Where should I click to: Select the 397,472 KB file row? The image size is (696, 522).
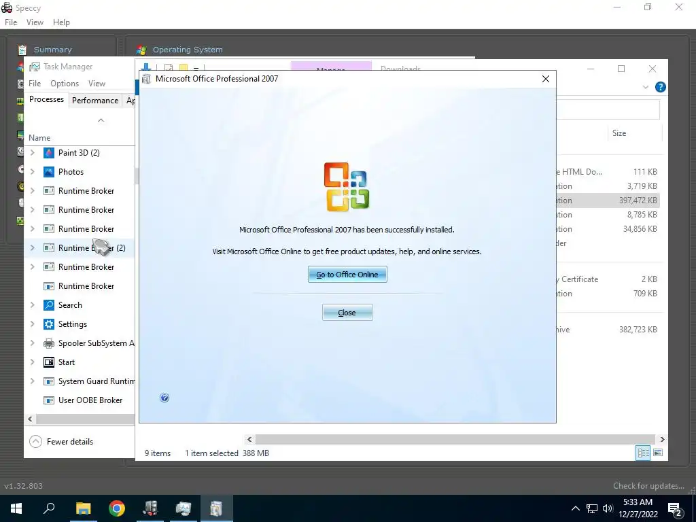[608, 201]
